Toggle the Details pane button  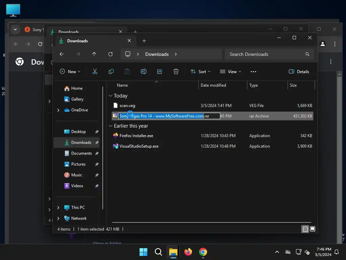point(299,71)
